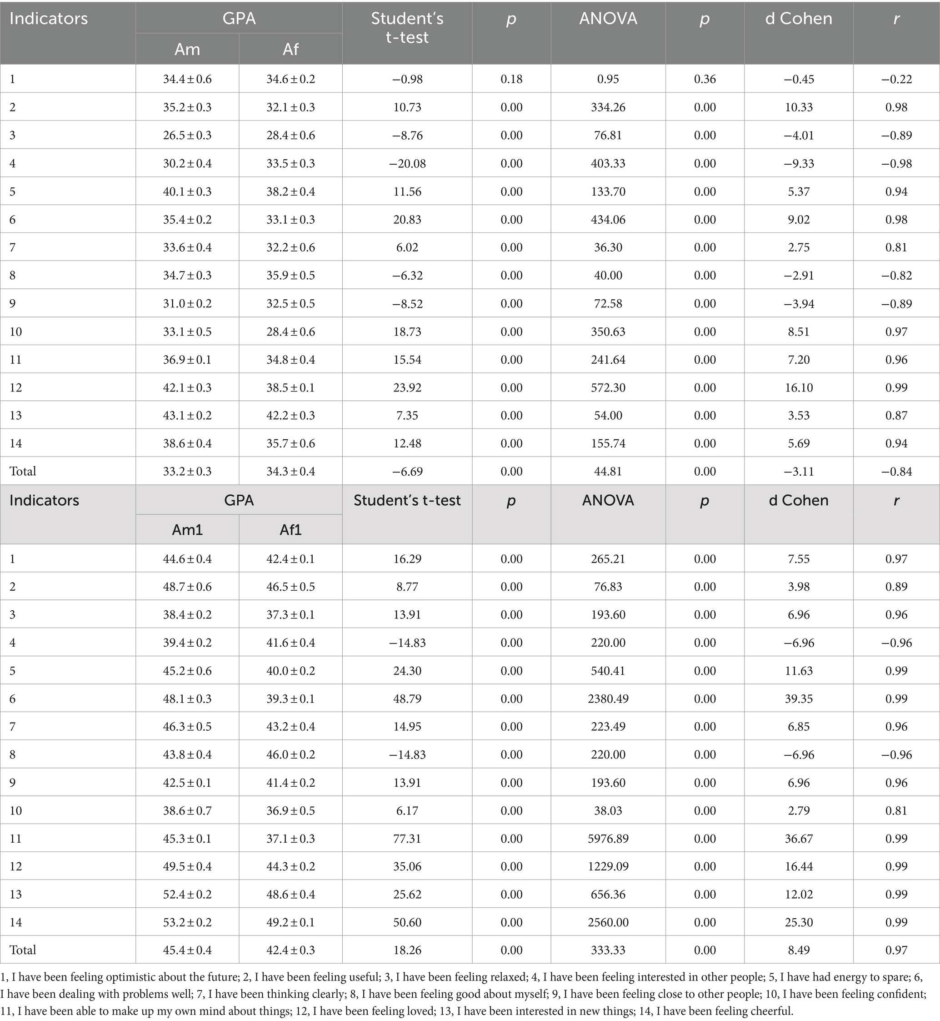
Task: Select the r value −0.84
Action: [896, 471]
